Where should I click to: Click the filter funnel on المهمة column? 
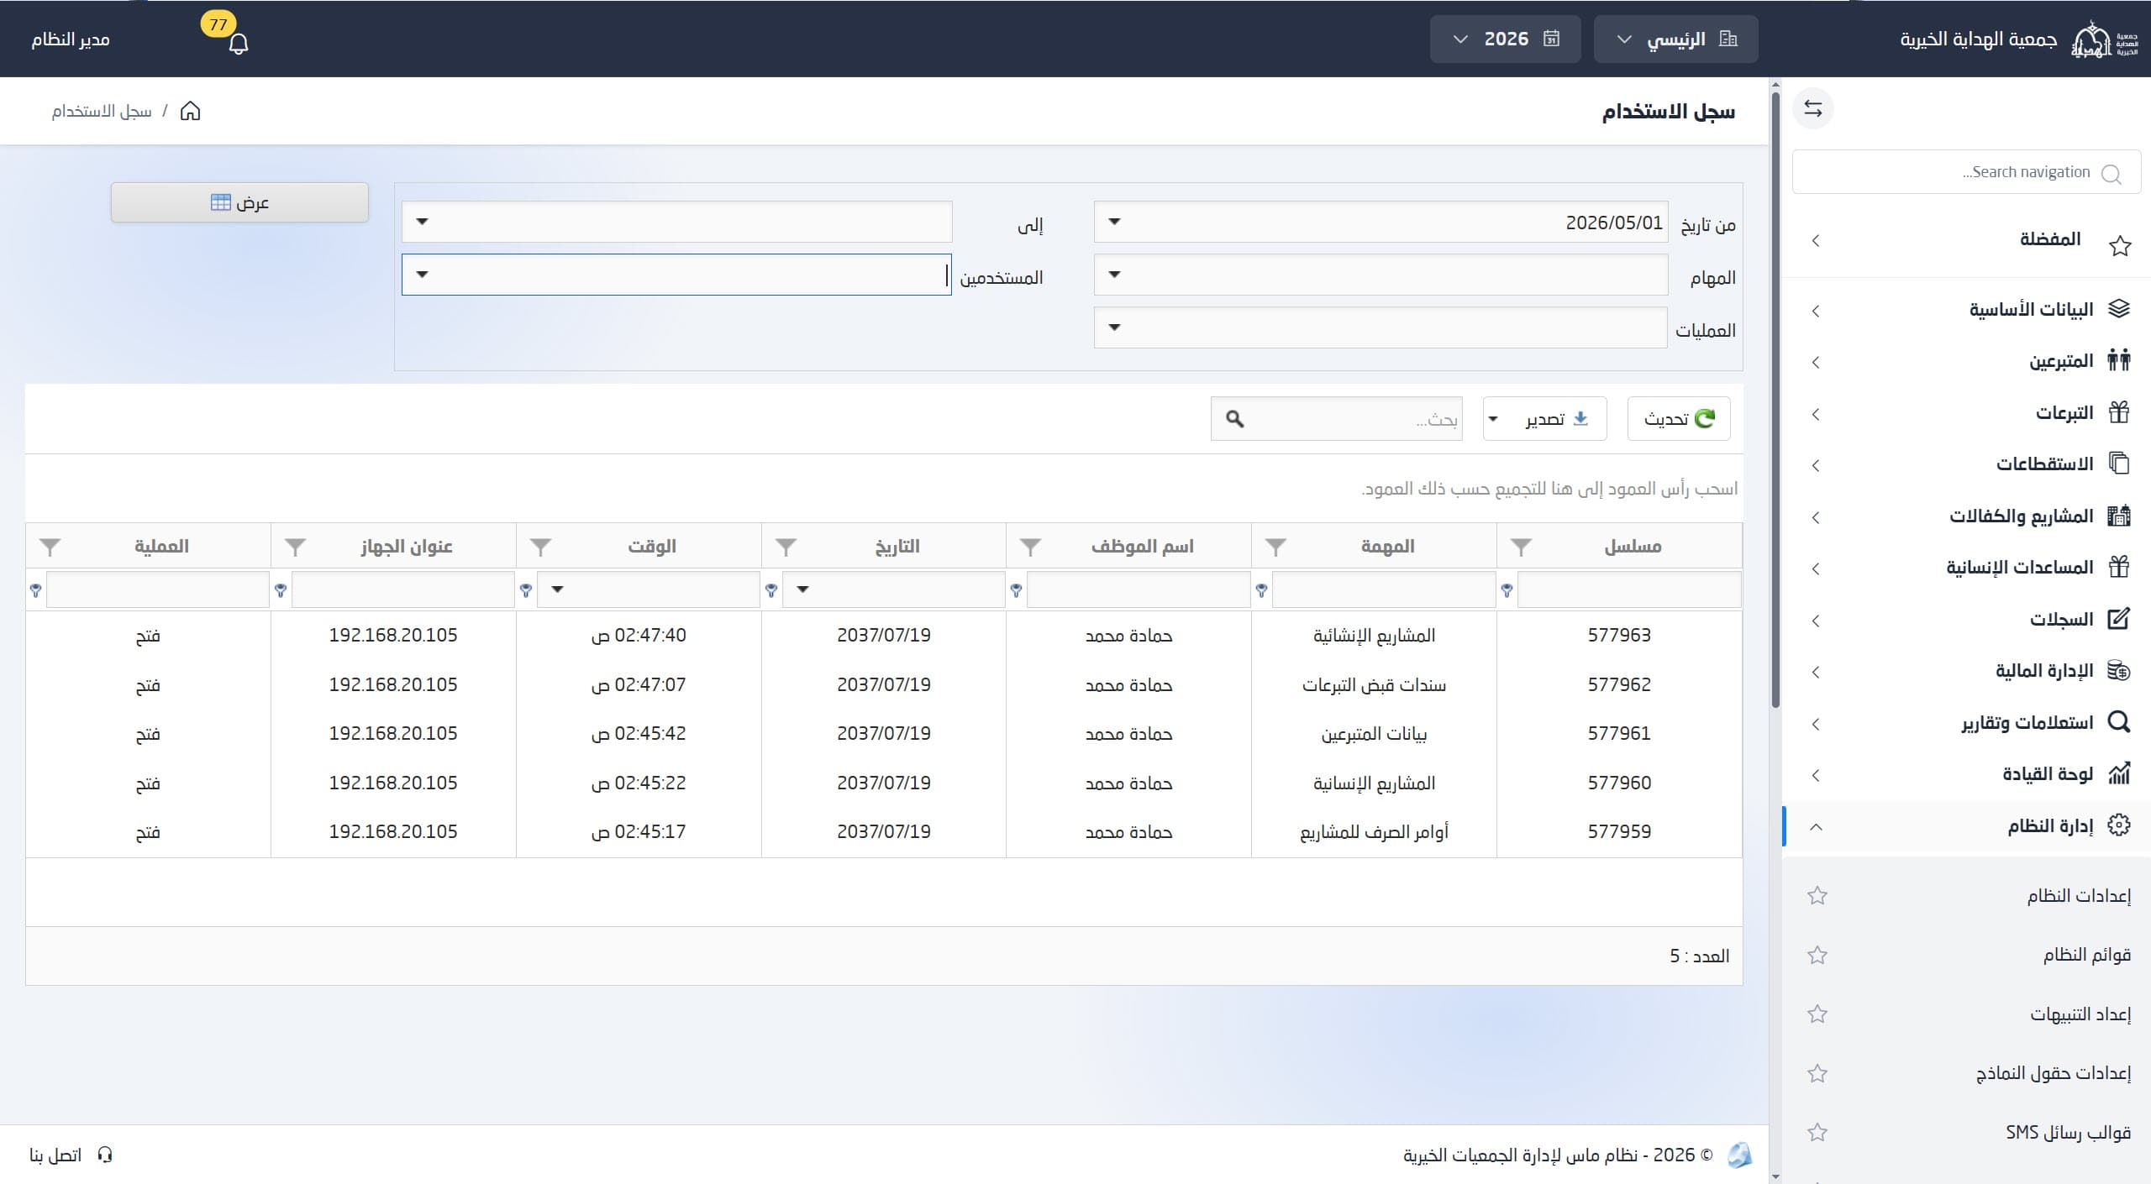click(1275, 547)
